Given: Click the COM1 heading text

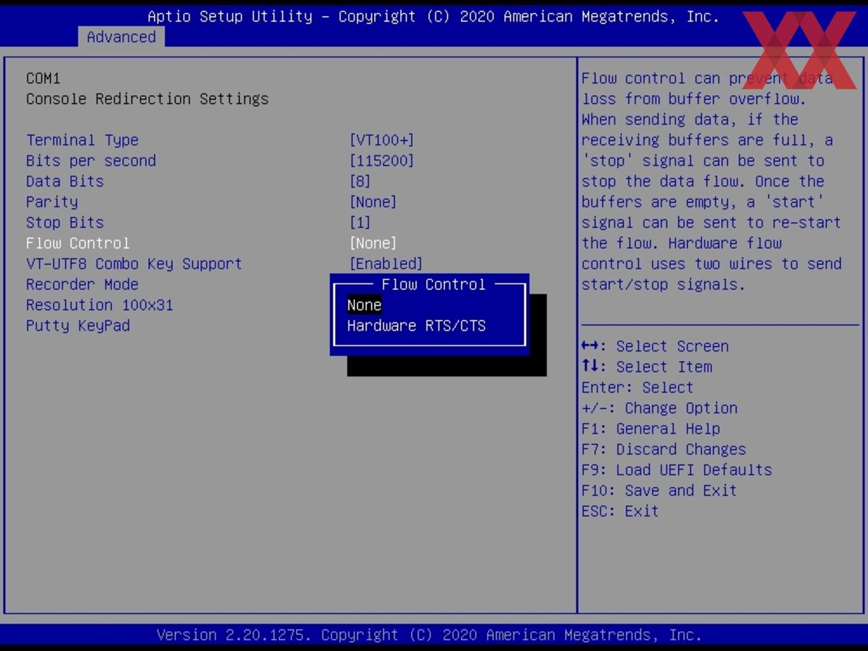Looking at the screenshot, I should click(x=43, y=78).
